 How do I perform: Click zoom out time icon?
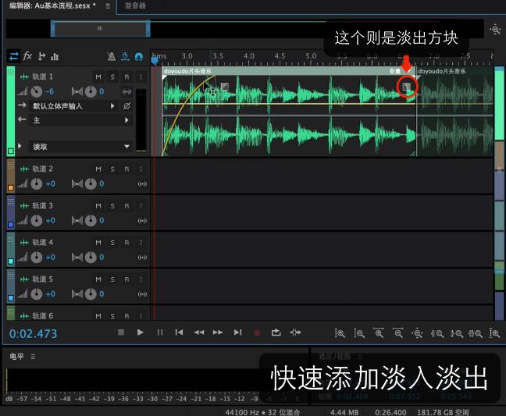click(398, 332)
